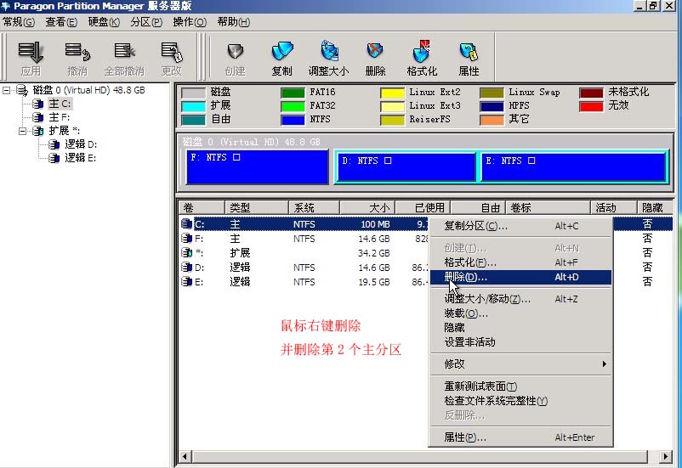The width and height of the screenshot is (682, 468).
Task: Choose 设置非活动 in the context menu
Action: tap(520, 342)
